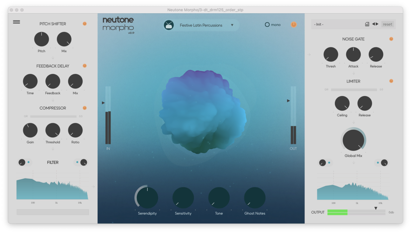411x233 pixels.
Task: Click the IN meter threshold triangle marker
Action: pos(103,103)
